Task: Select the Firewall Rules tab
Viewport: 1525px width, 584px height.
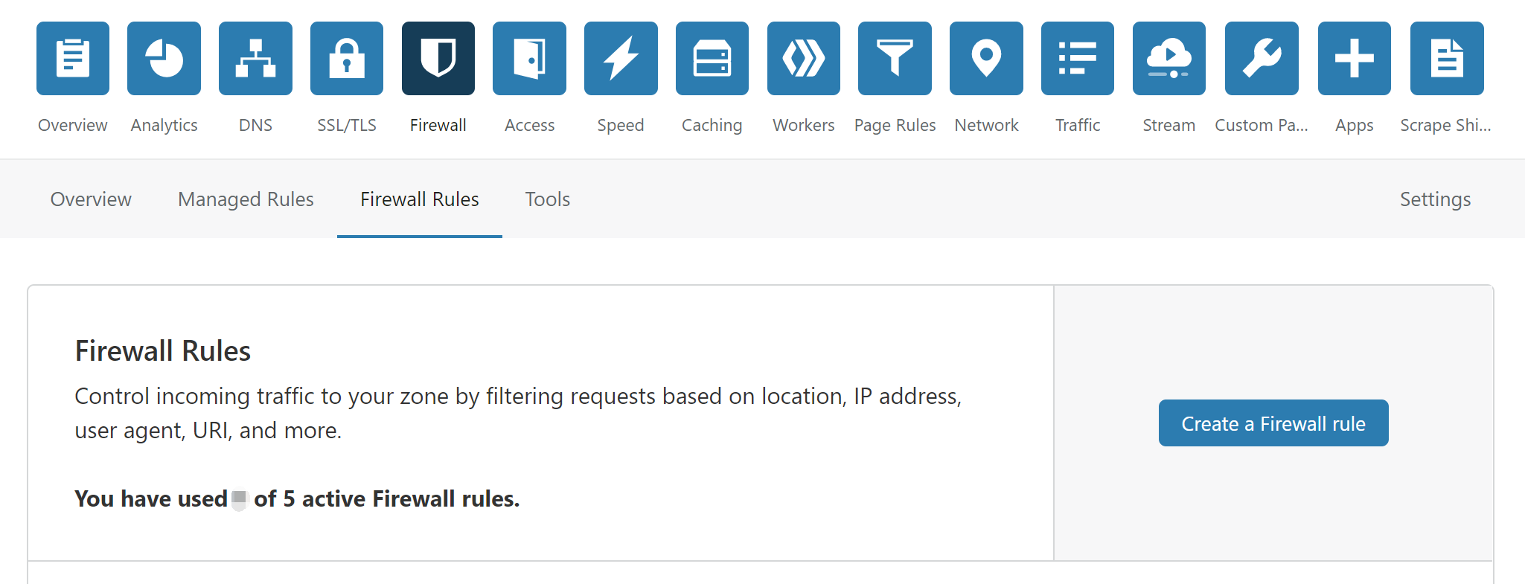Action: pos(420,199)
